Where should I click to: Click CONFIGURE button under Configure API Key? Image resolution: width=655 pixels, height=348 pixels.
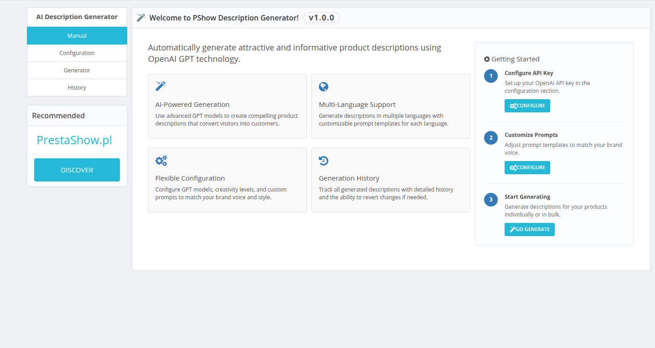pos(527,106)
